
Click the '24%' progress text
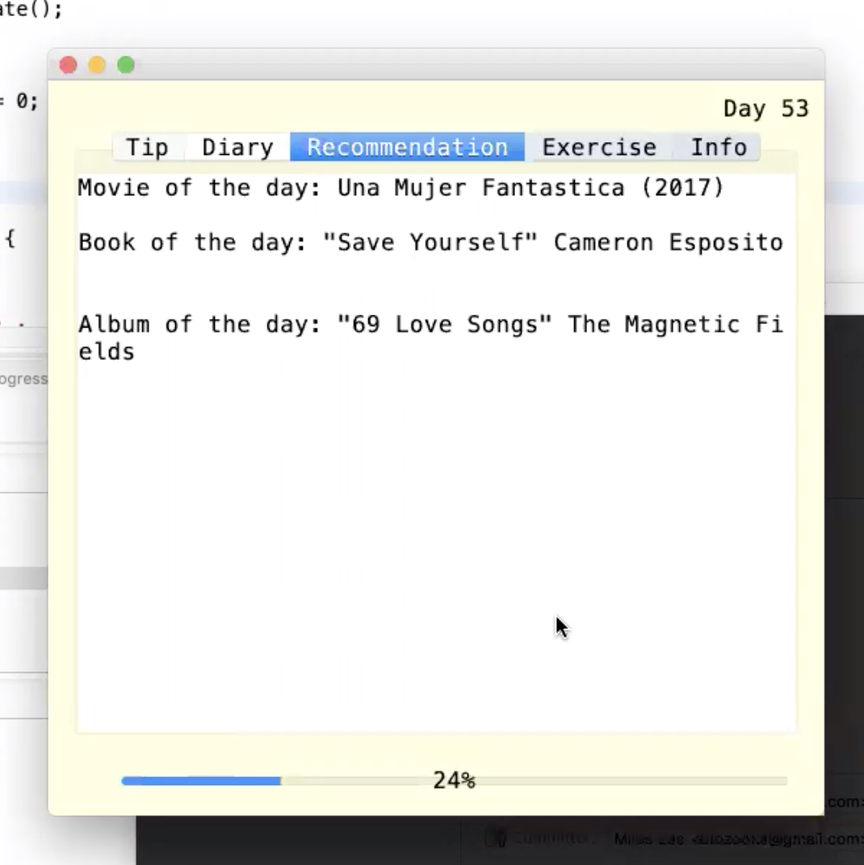point(454,780)
